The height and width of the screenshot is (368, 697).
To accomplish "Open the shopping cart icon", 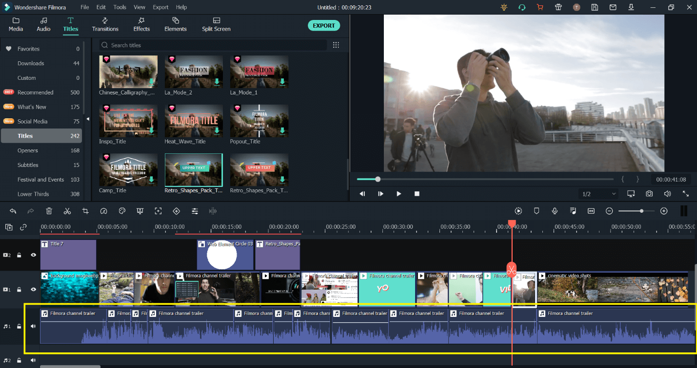I will click(x=540, y=7).
